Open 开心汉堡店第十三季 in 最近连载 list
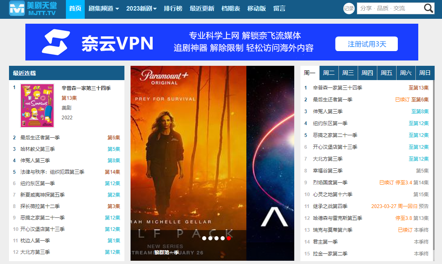 (42, 229)
